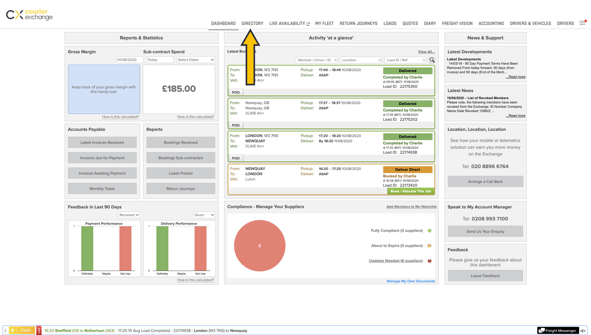
Task: Open Invoices due for Payment
Action: tap(102, 158)
